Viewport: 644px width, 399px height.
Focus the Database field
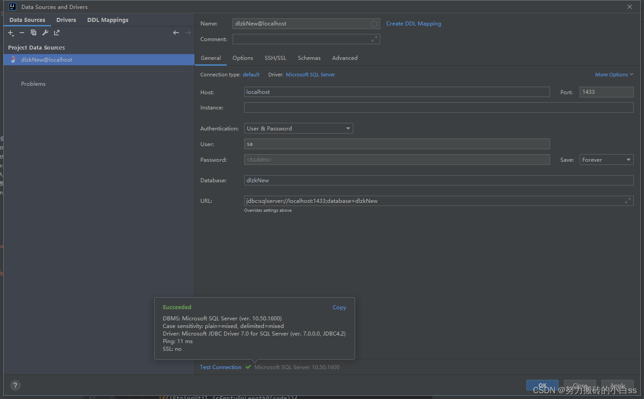[439, 181]
